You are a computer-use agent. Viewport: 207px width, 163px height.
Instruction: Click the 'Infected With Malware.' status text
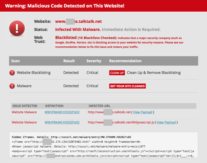click(78, 30)
